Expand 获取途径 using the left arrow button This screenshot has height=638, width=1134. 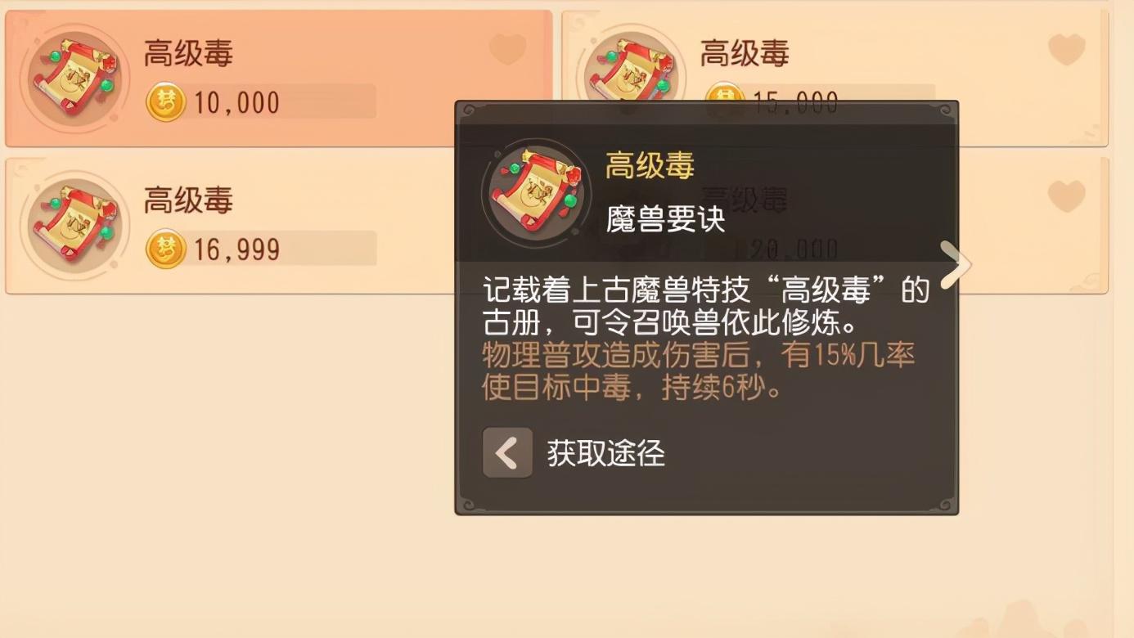pos(507,452)
